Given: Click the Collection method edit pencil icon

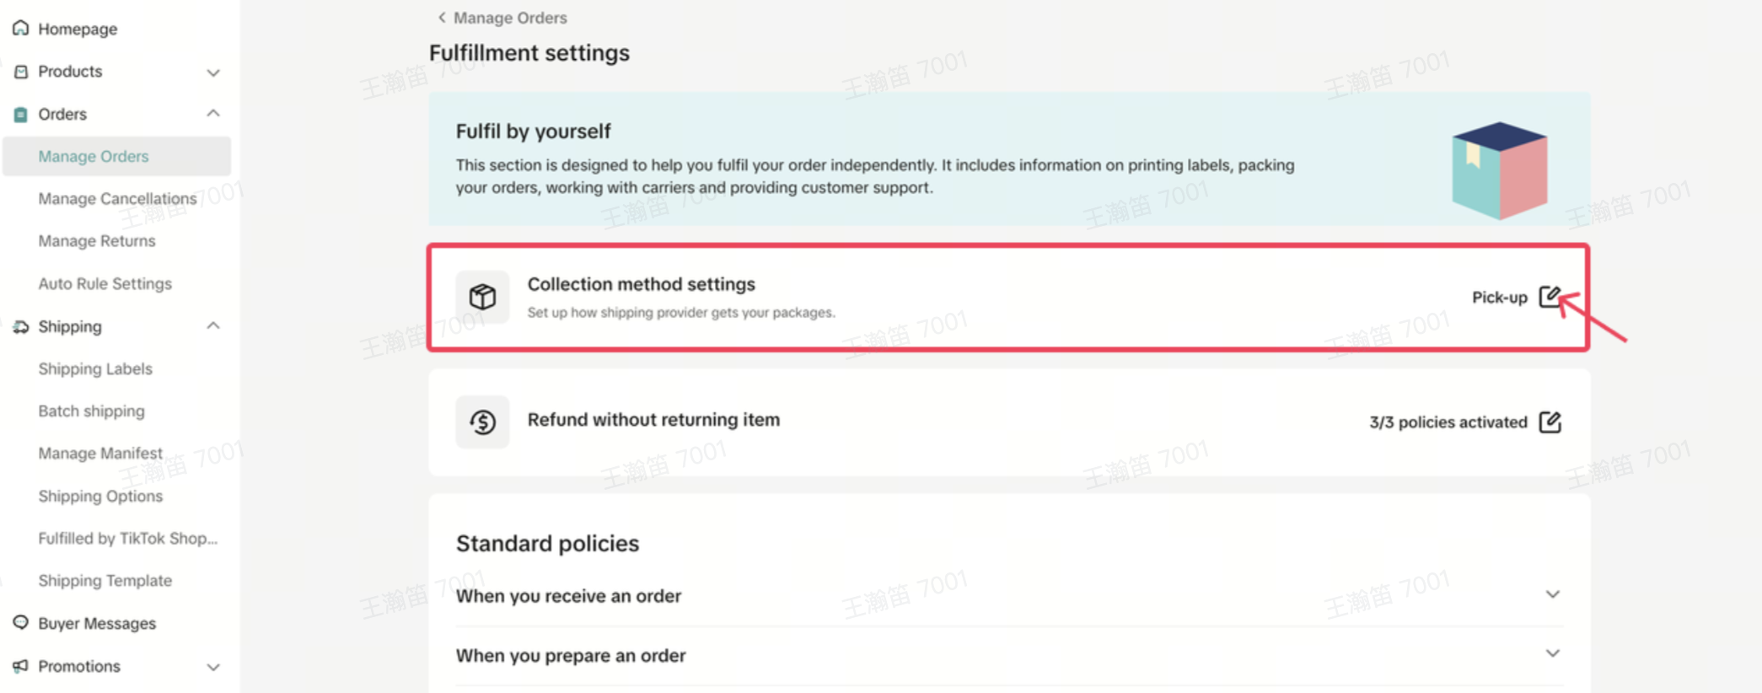Looking at the screenshot, I should pos(1550,297).
